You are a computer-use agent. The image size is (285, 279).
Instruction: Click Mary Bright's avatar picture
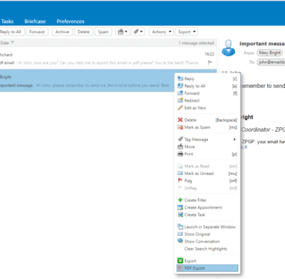point(228,49)
